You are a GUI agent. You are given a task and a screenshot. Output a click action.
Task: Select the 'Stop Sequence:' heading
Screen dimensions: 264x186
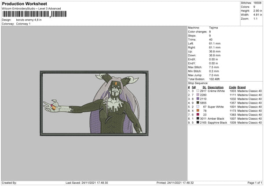tap(198, 83)
